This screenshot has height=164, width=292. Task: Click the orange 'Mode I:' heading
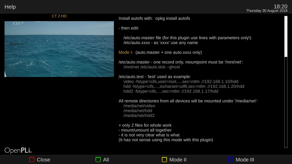tap(126, 52)
